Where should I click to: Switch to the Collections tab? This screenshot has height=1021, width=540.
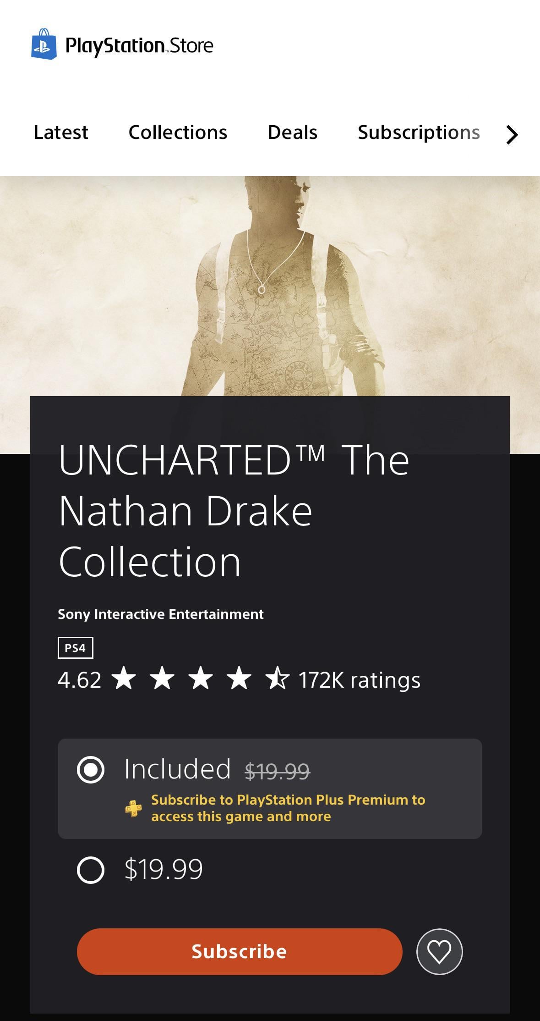178,132
